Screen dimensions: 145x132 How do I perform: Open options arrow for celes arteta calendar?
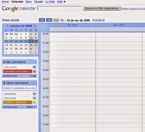pos(34,67)
